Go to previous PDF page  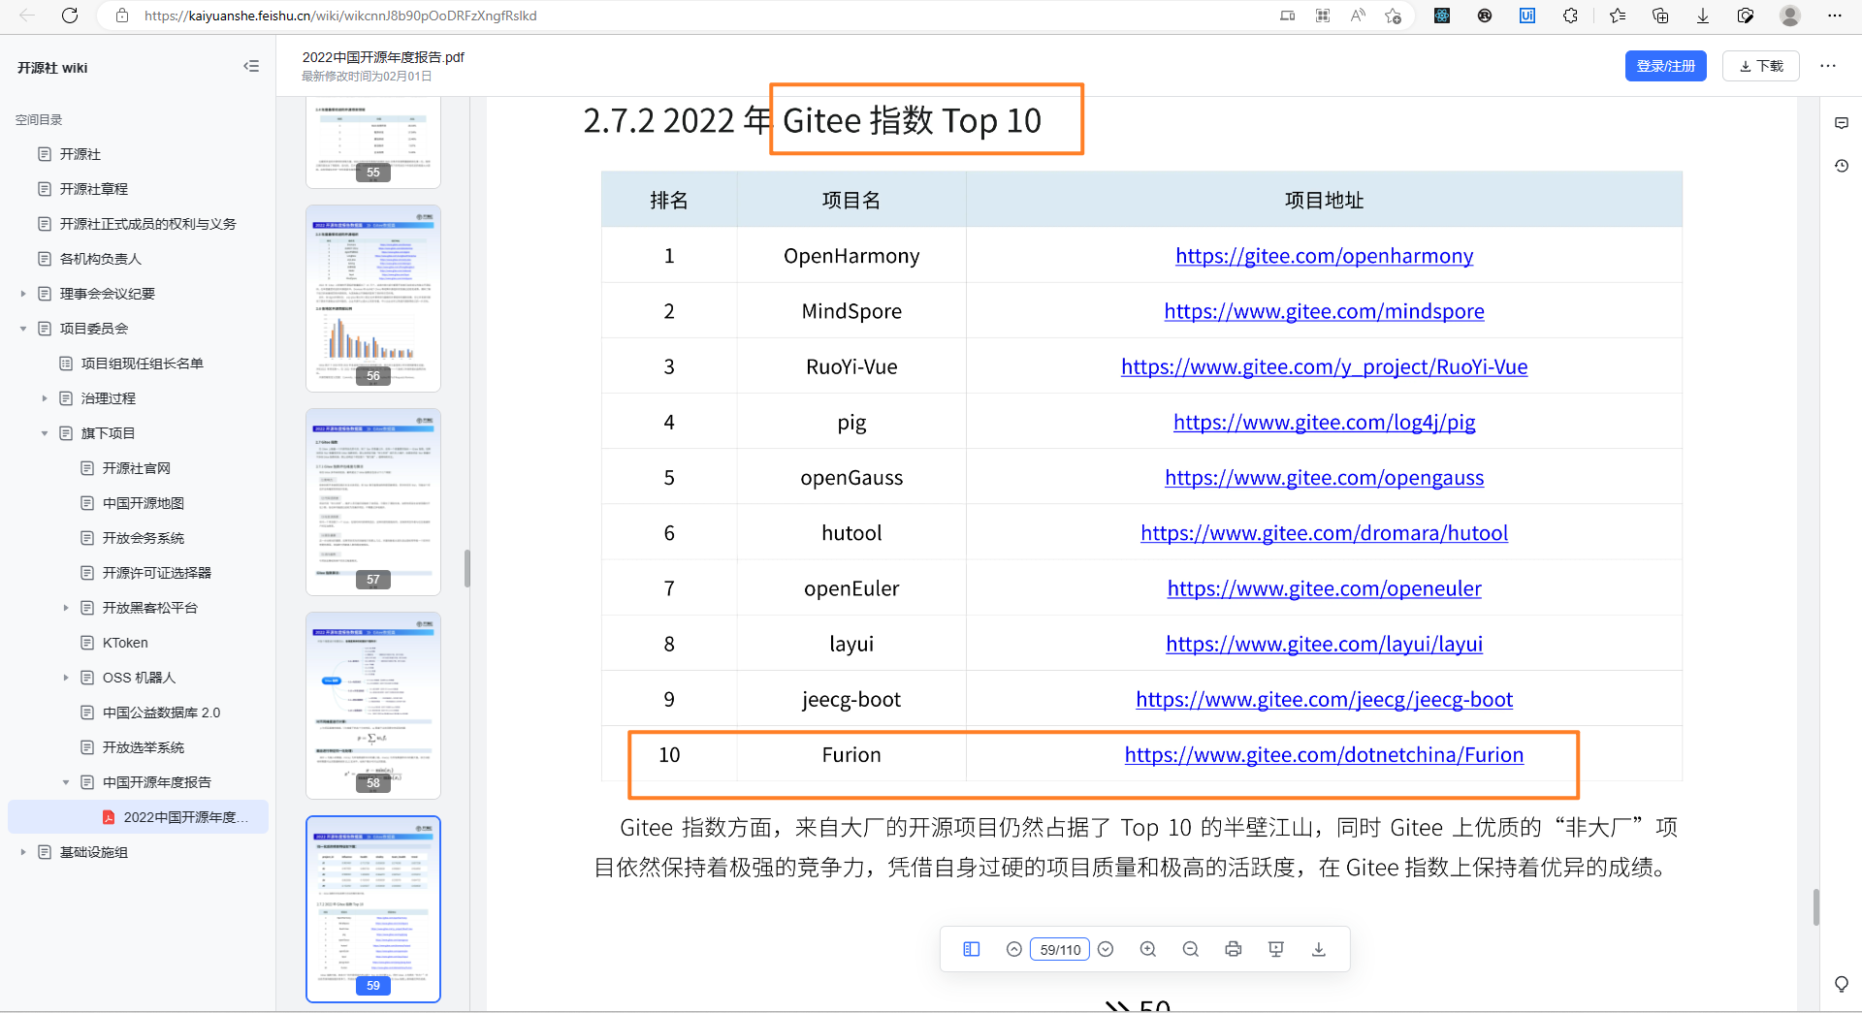(x=1013, y=949)
